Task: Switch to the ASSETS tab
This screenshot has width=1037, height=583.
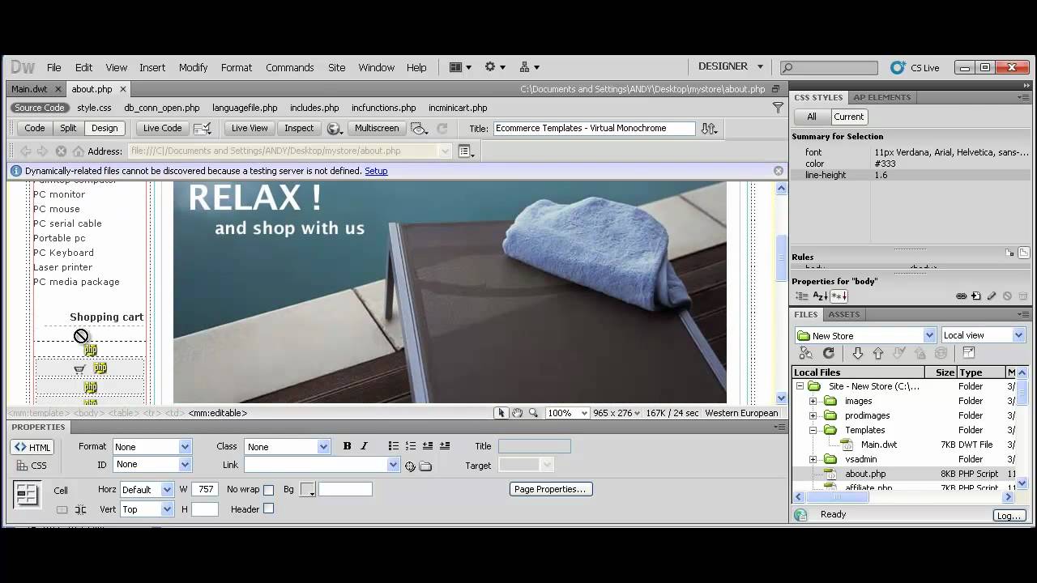Action: click(843, 314)
